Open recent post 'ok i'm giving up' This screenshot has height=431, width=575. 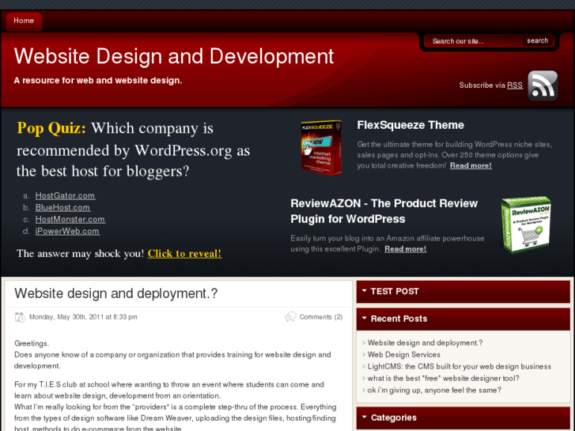[434, 390]
